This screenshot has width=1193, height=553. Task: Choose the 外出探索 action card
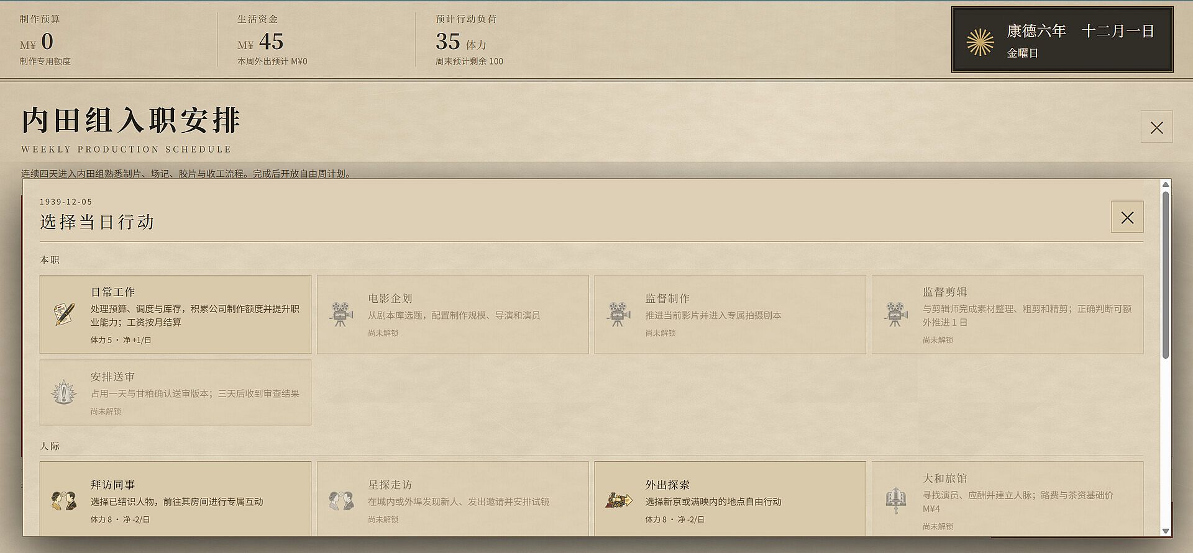730,498
